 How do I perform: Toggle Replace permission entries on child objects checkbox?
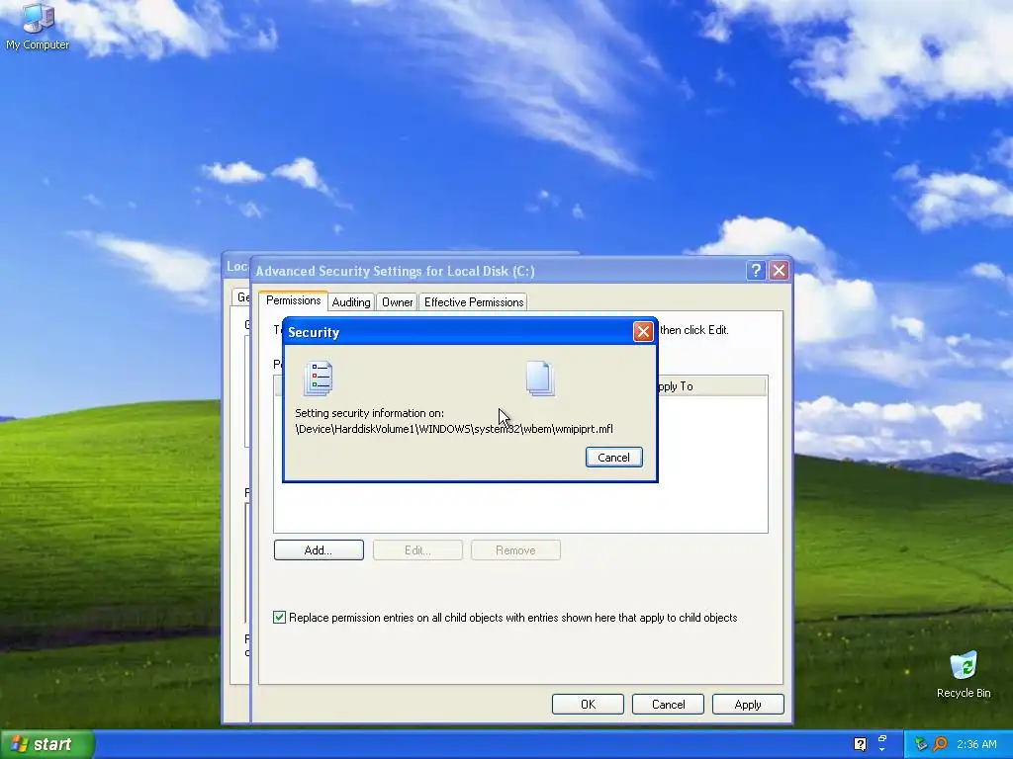279,617
